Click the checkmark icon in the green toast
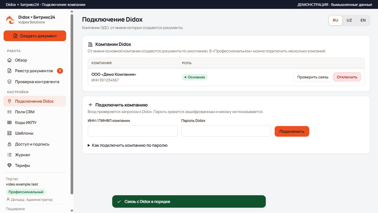This screenshot has width=378, height=213. pos(119,201)
